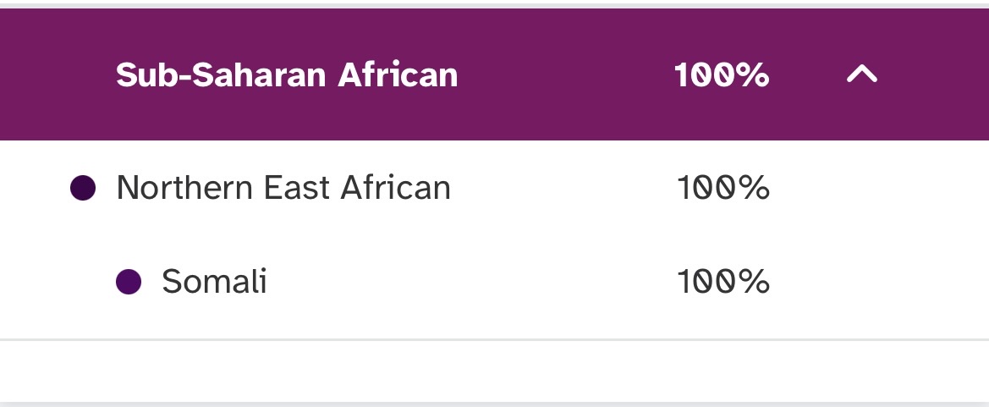
Task: Click Northern East African's 100% value
Action: point(723,188)
